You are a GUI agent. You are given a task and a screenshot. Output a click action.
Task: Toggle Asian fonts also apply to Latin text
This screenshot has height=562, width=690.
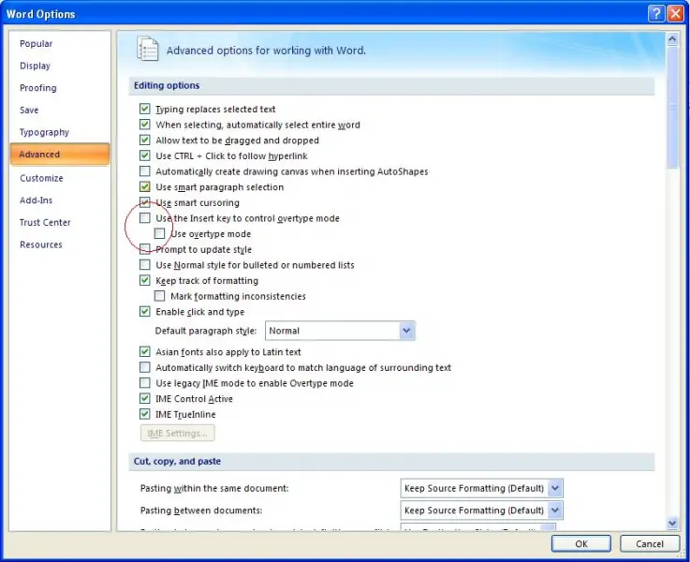tap(145, 351)
